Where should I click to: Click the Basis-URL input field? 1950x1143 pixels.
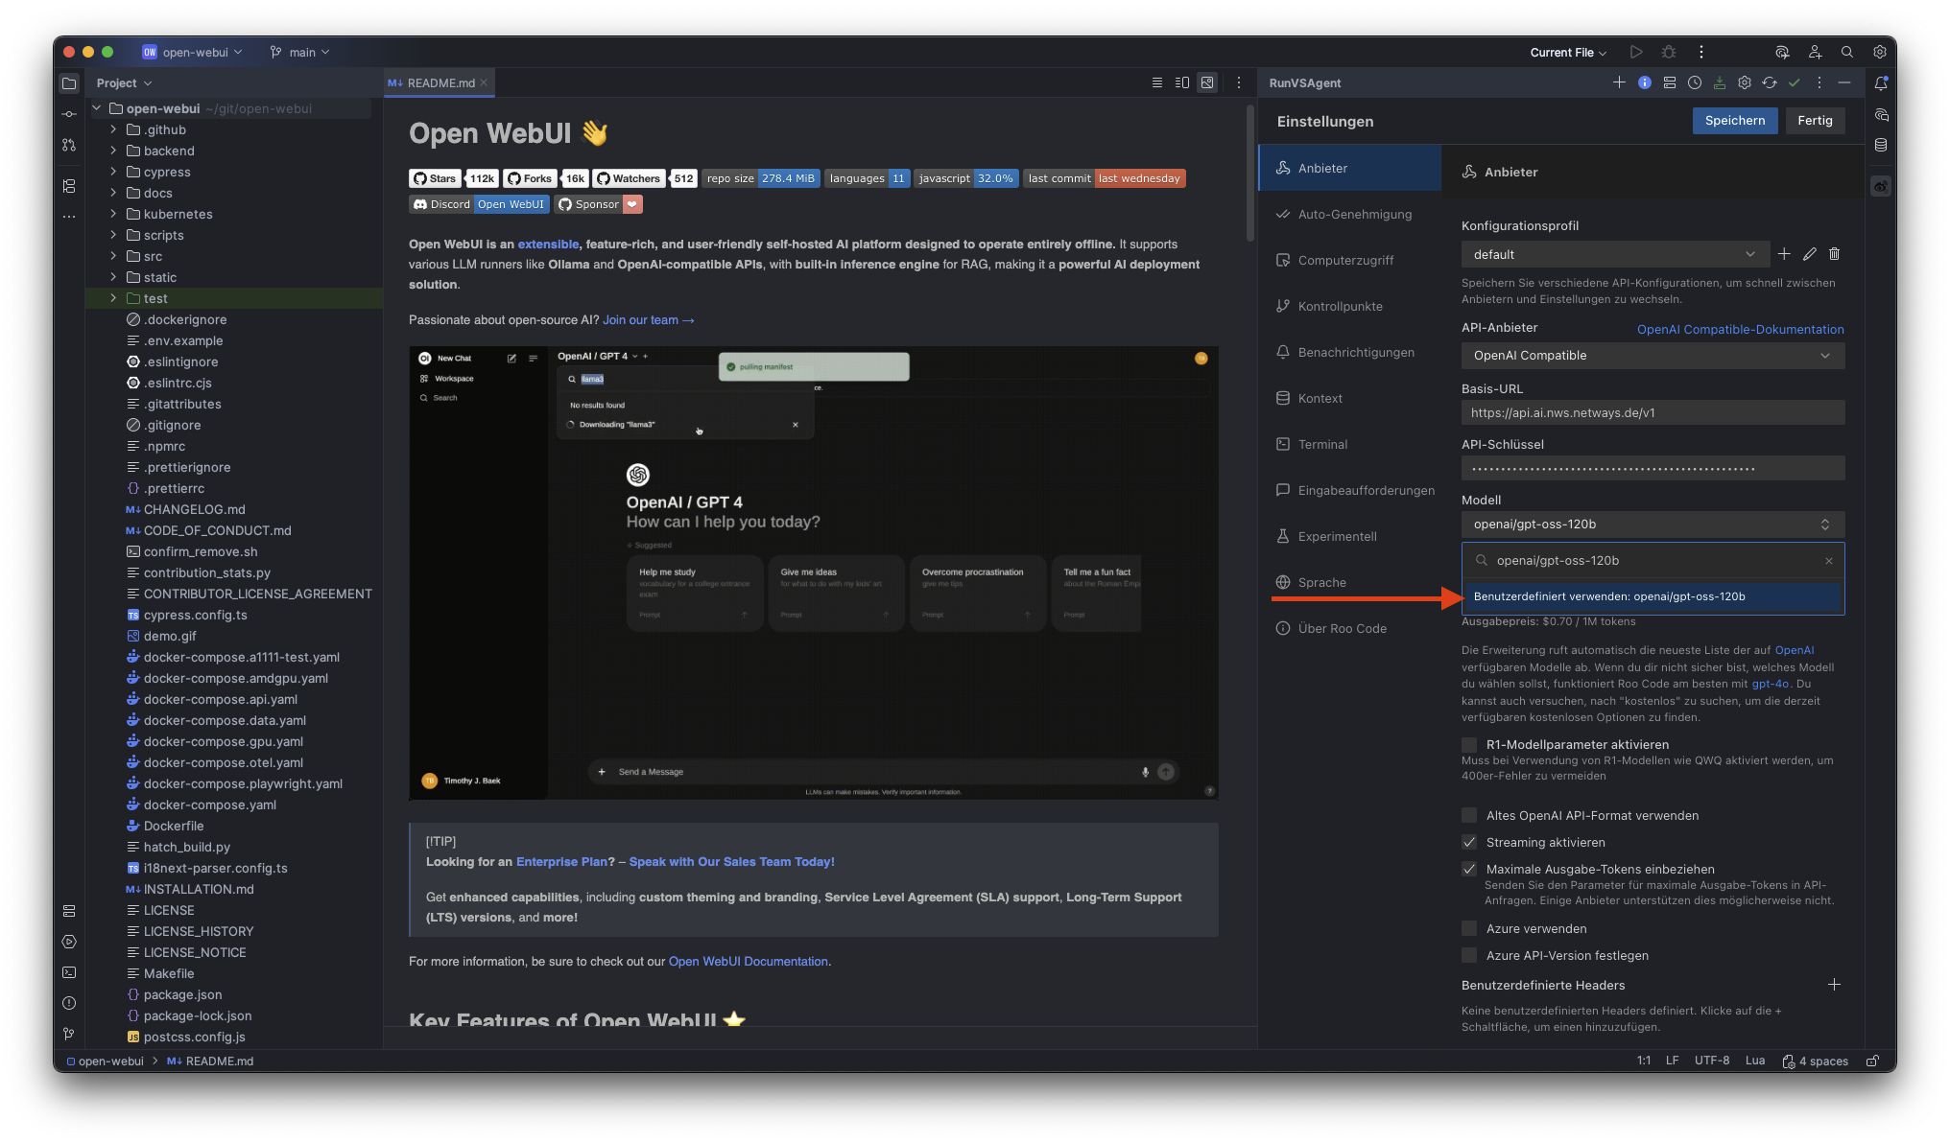[x=1653, y=413]
